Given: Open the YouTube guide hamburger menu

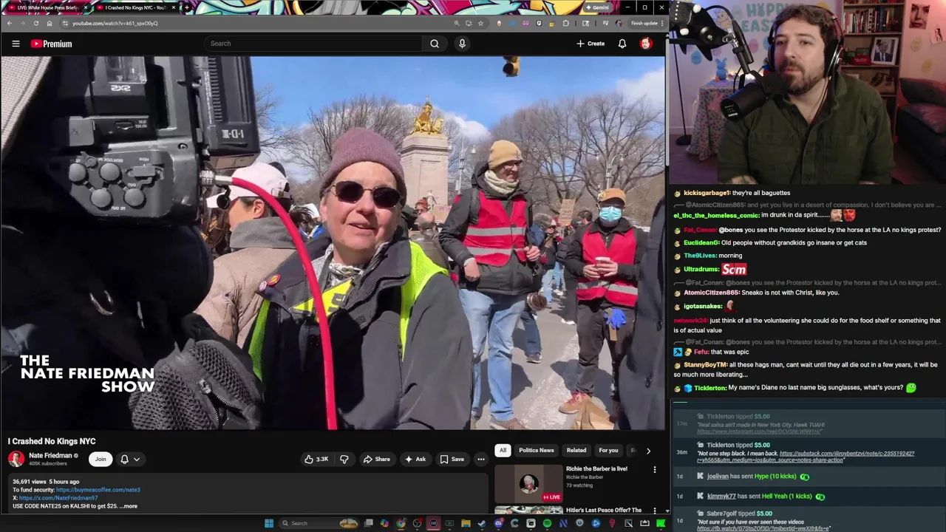Looking at the screenshot, I should click(x=16, y=44).
